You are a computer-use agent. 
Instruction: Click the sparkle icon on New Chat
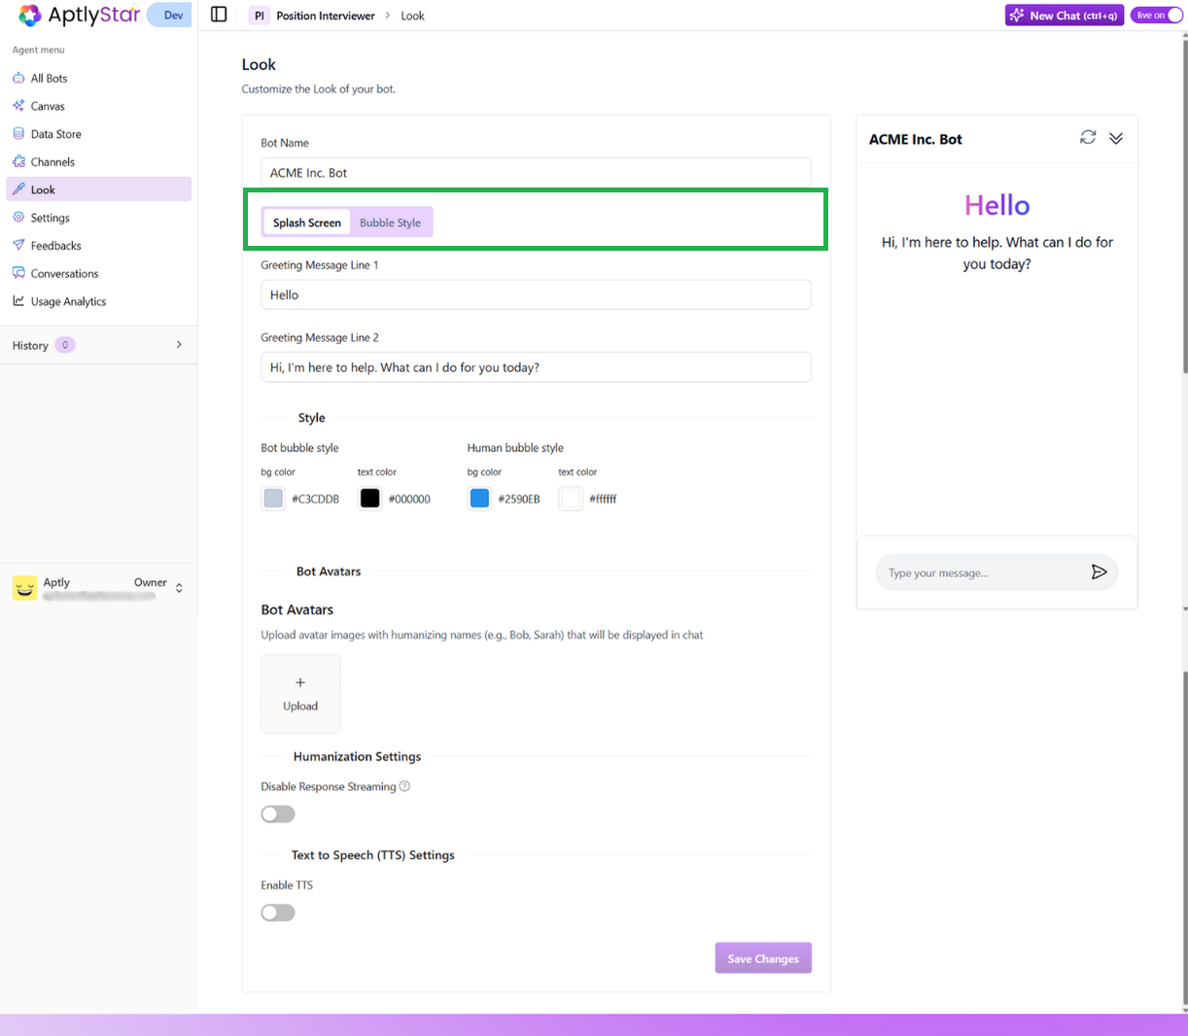(1017, 15)
